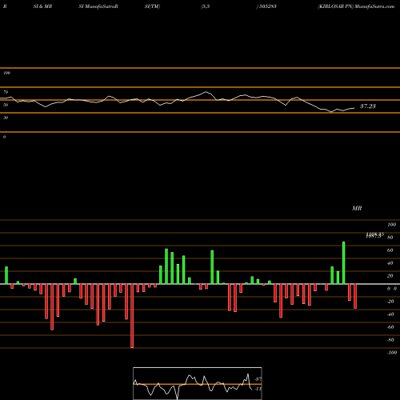Click the 'SI MunafaSutraR' header text
This screenshot has height=400, width=400.
[98, 6]
